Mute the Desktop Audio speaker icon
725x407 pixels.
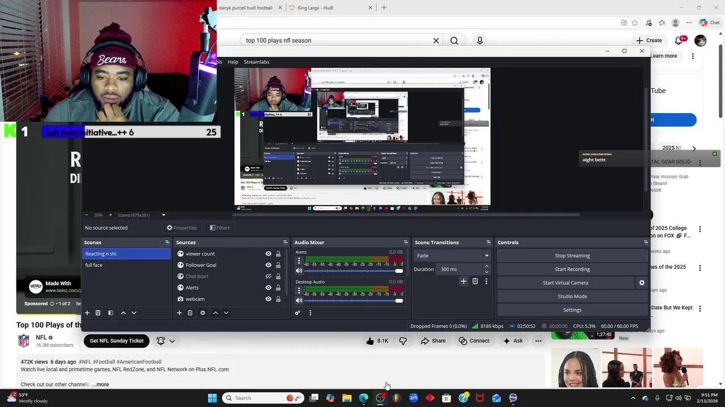[x=299, y=300]
